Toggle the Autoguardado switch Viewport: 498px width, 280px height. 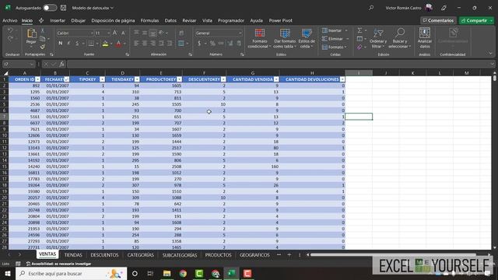(50, 8)
